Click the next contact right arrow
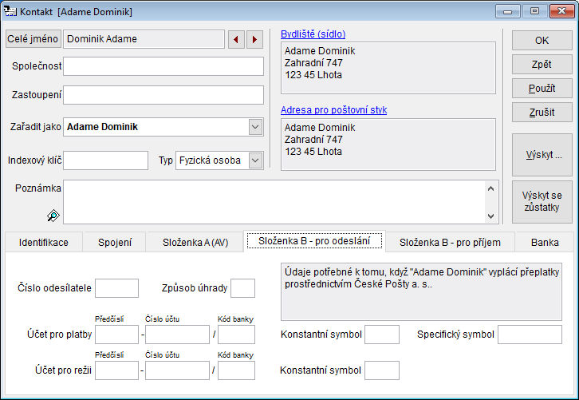 [254, 39]
